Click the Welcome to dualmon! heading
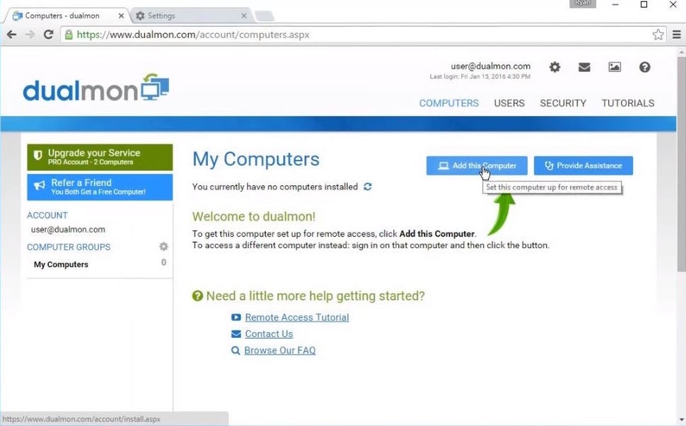 coord(254,216)
